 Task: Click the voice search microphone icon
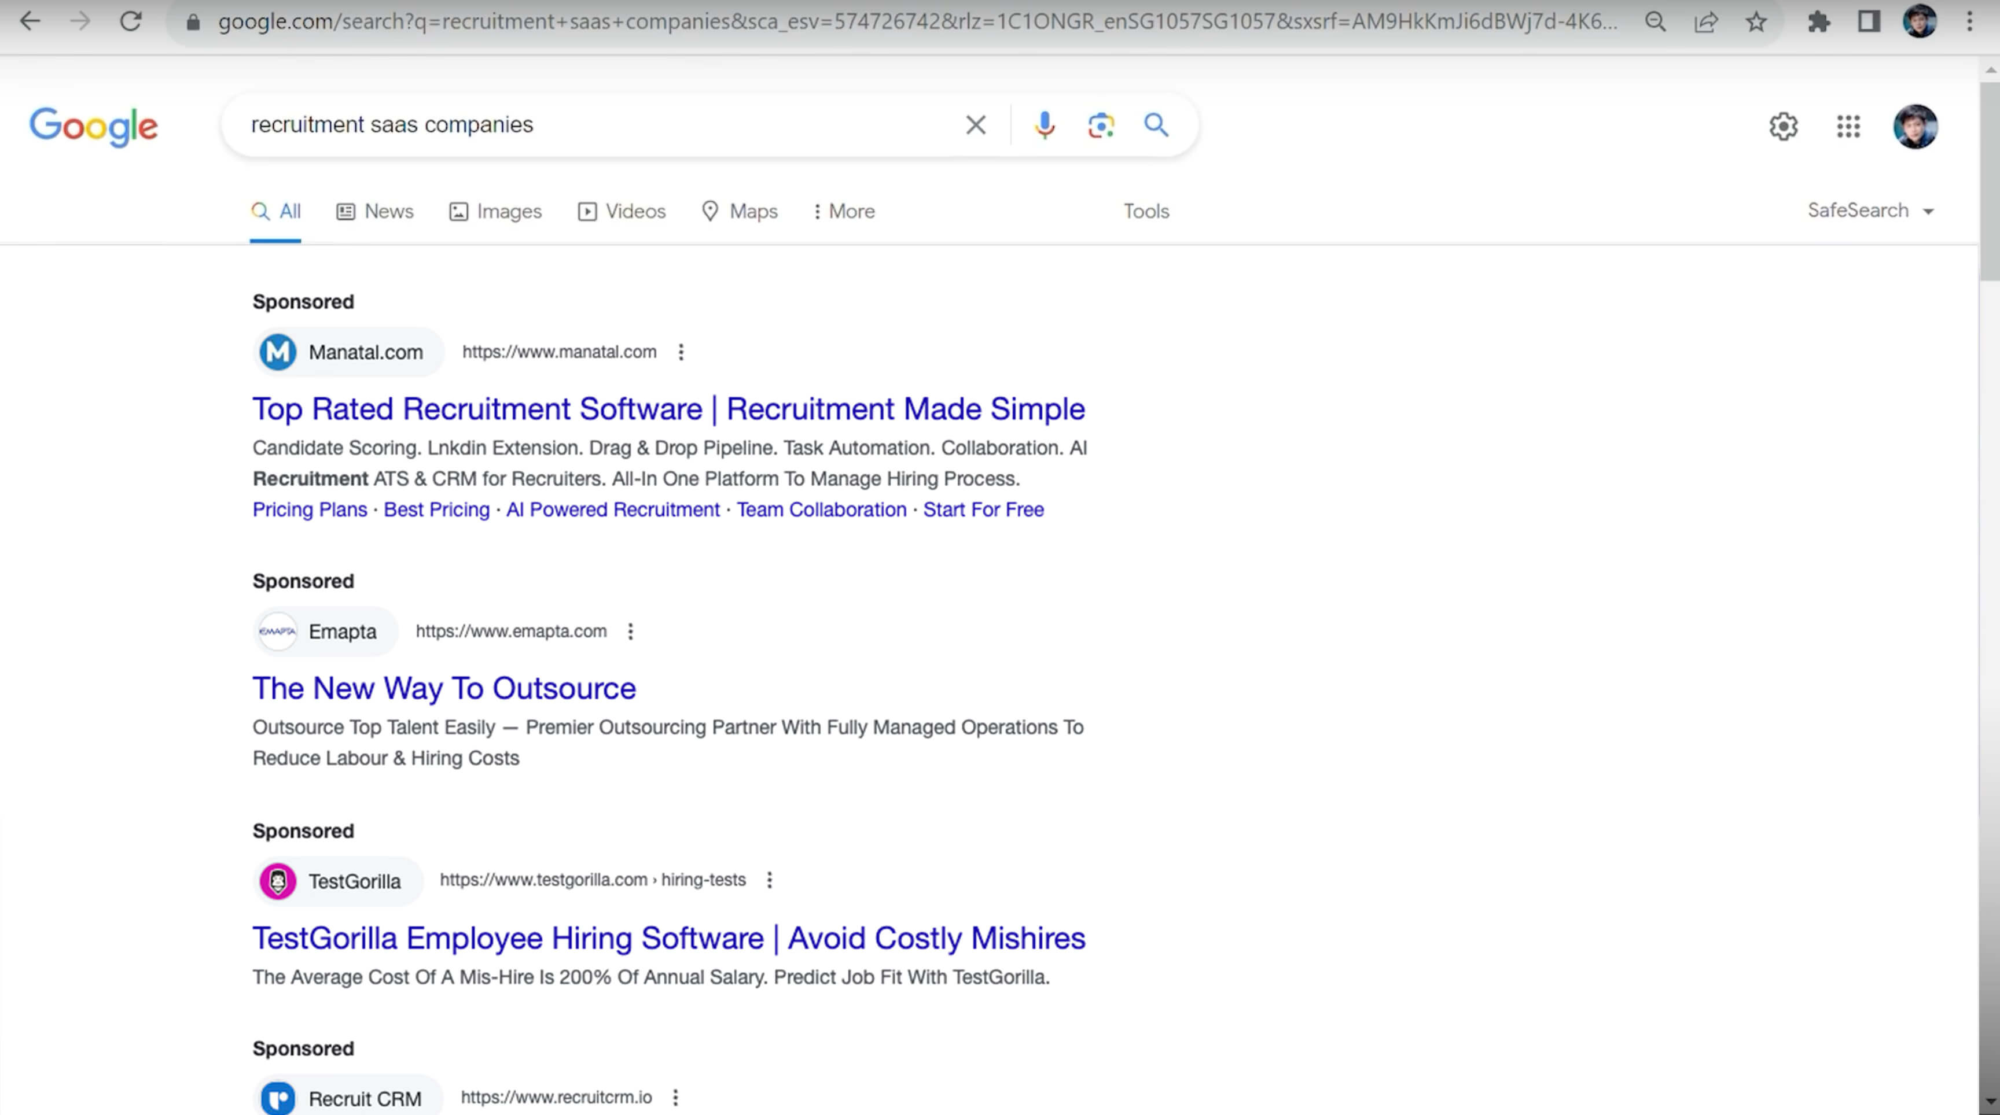1044,125
